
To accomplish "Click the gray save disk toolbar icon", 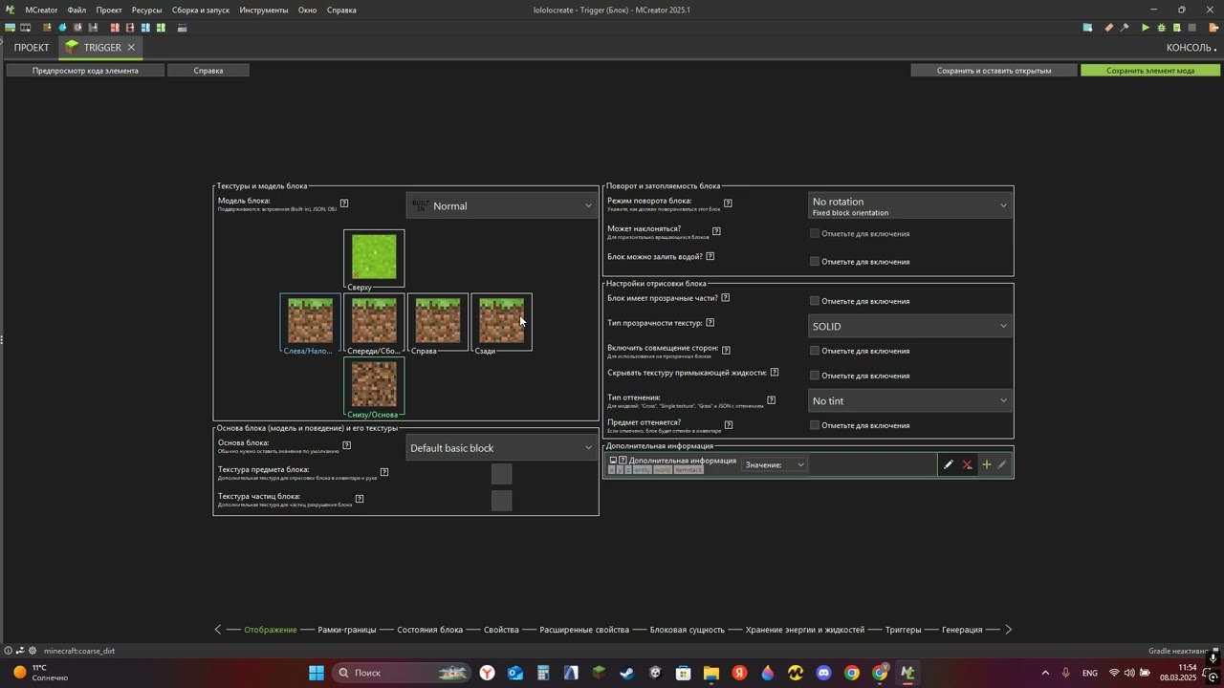I will click(93, 28).
